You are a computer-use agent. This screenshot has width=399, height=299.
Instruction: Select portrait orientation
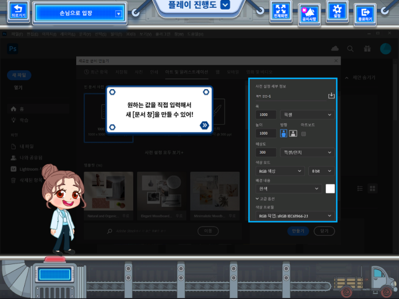tap(284, 133)
